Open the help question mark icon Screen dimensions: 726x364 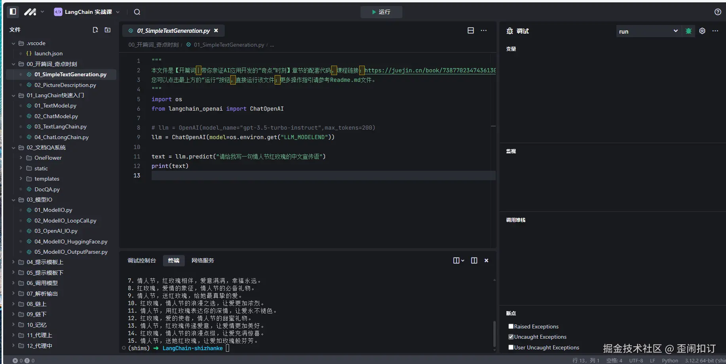718,12
